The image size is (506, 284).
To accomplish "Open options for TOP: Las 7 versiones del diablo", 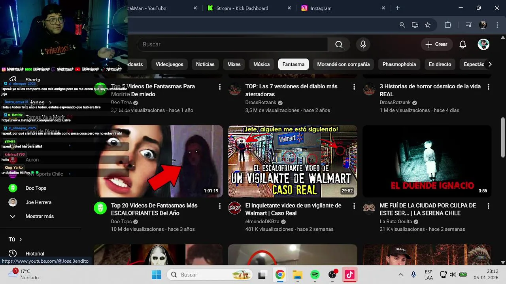I will (354, 87).
